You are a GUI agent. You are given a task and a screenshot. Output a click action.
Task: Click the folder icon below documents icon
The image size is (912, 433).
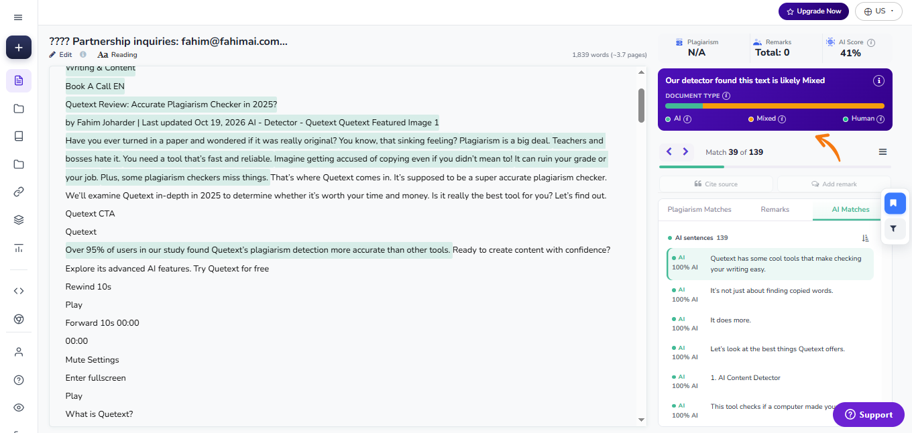(19, 109)
